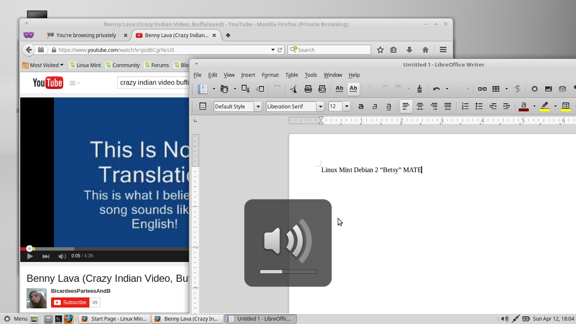
Task: Click the Data Sources cylinder icon
Action: tap(563, 89)
